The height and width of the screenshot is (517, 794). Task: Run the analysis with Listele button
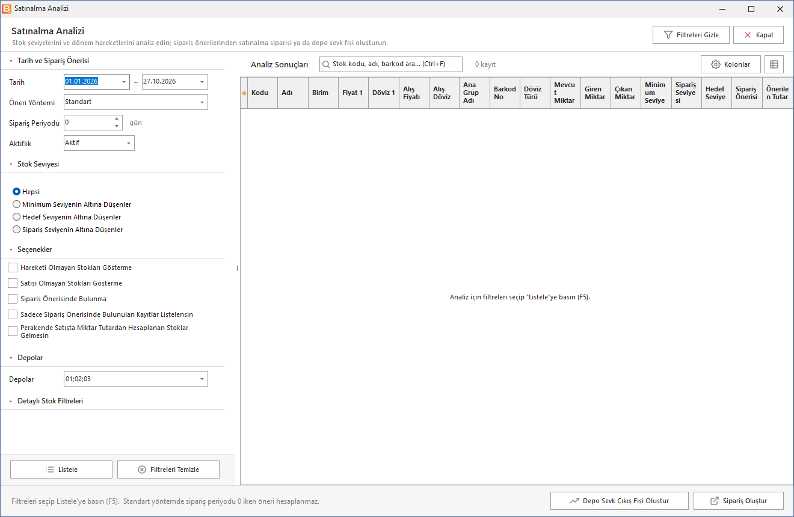click(61, 470)
